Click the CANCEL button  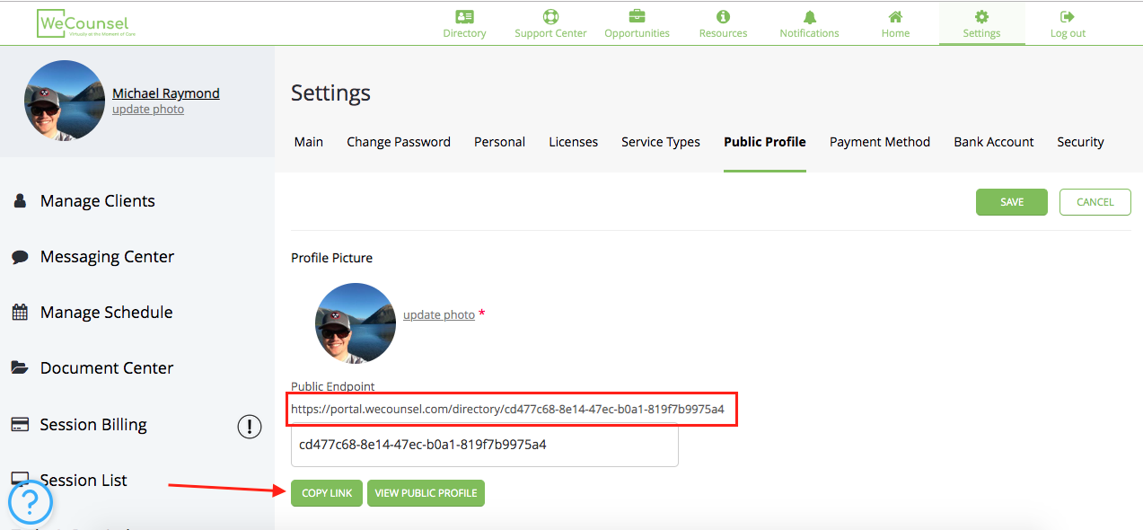pos(1095,202)
